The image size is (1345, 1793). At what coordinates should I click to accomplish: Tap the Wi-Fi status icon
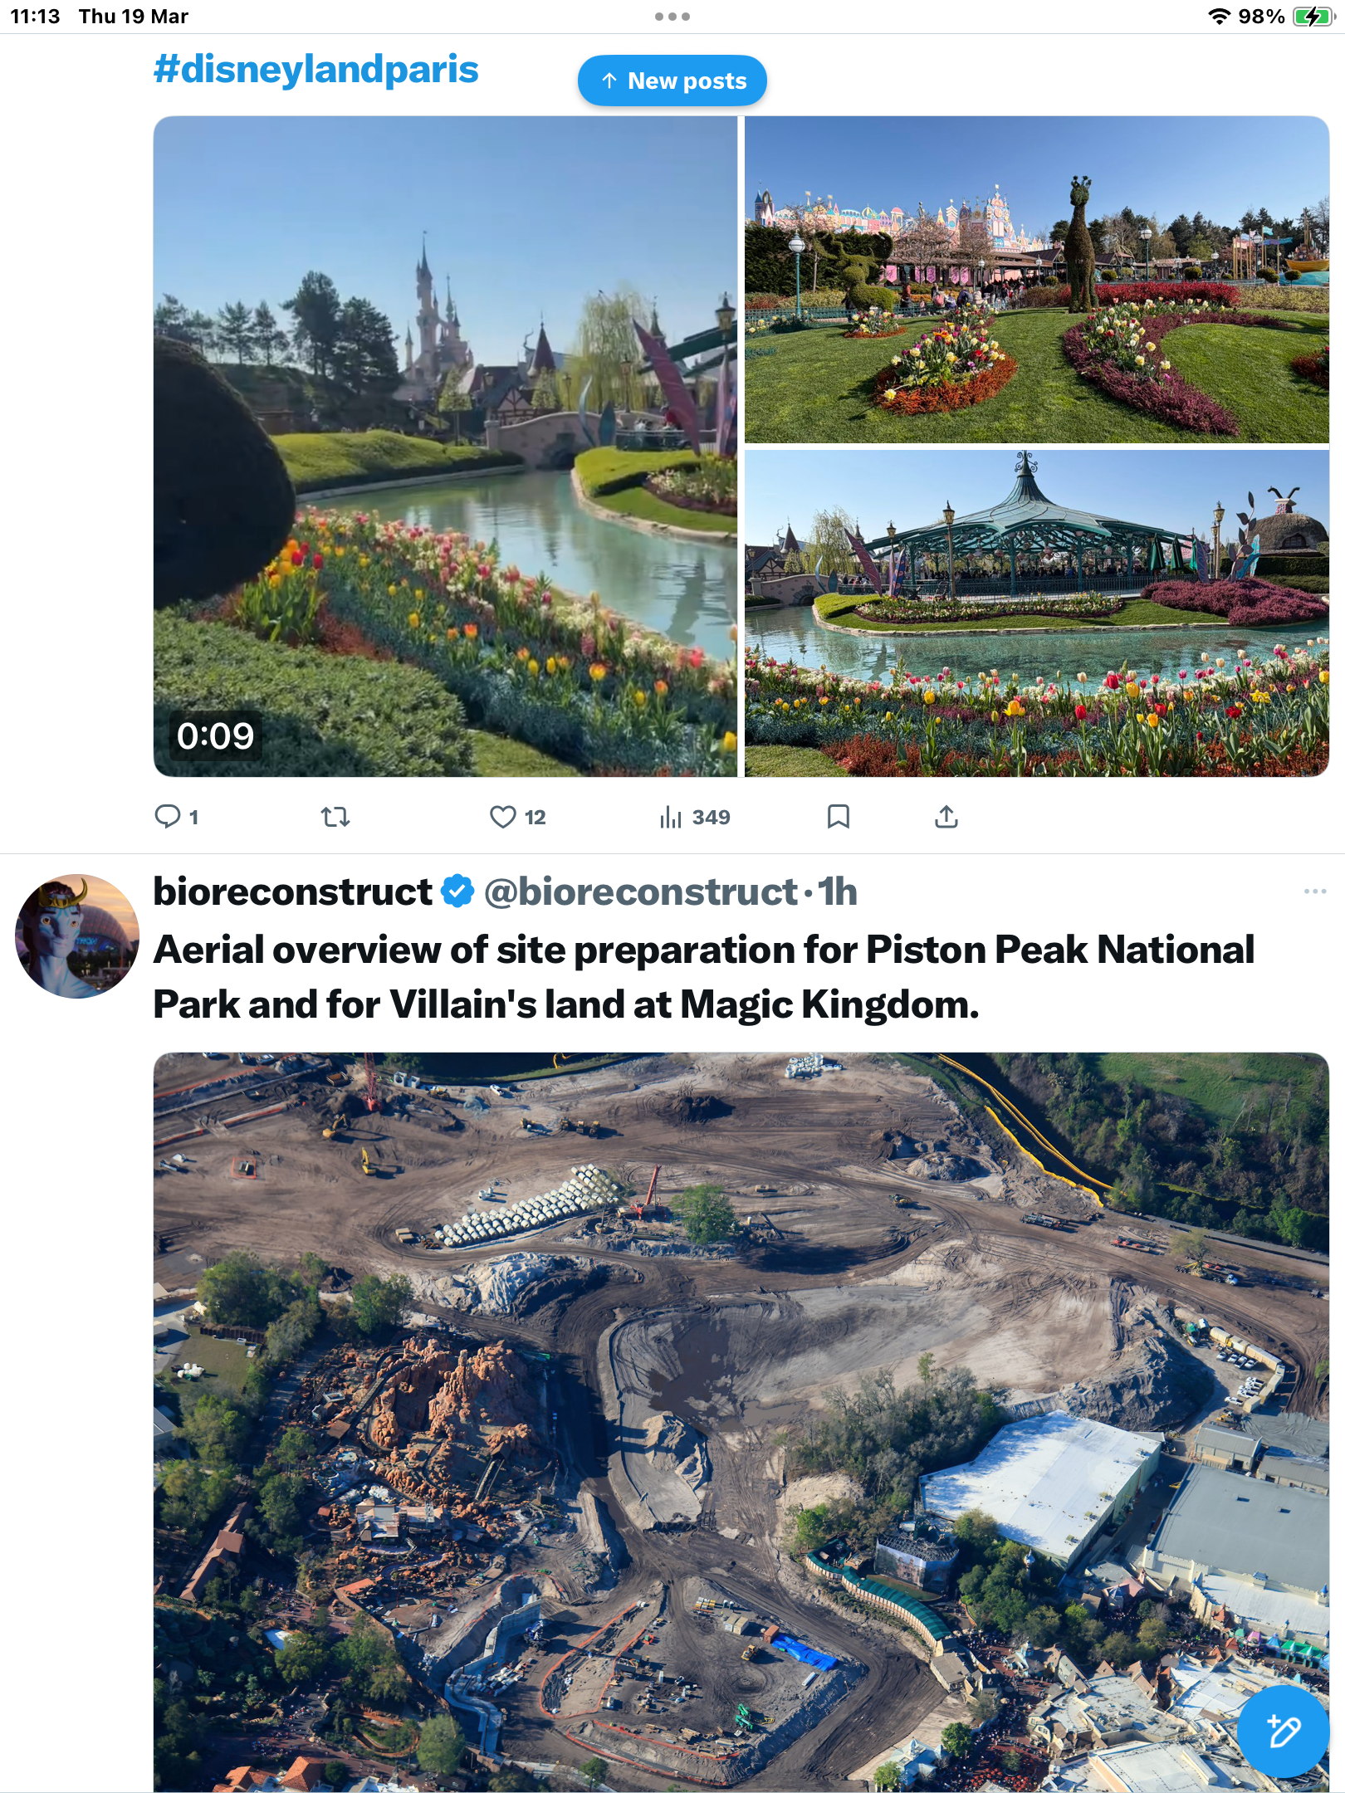[x=1218, y=17]
